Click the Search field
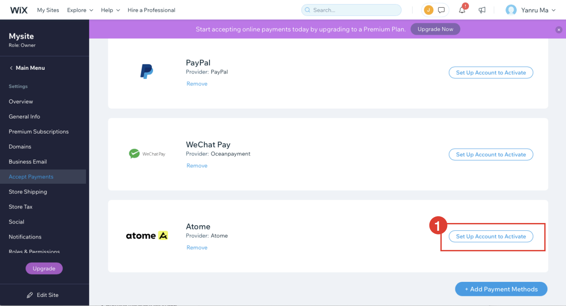This screenshot has width=566, height=306. coord(351,10)
